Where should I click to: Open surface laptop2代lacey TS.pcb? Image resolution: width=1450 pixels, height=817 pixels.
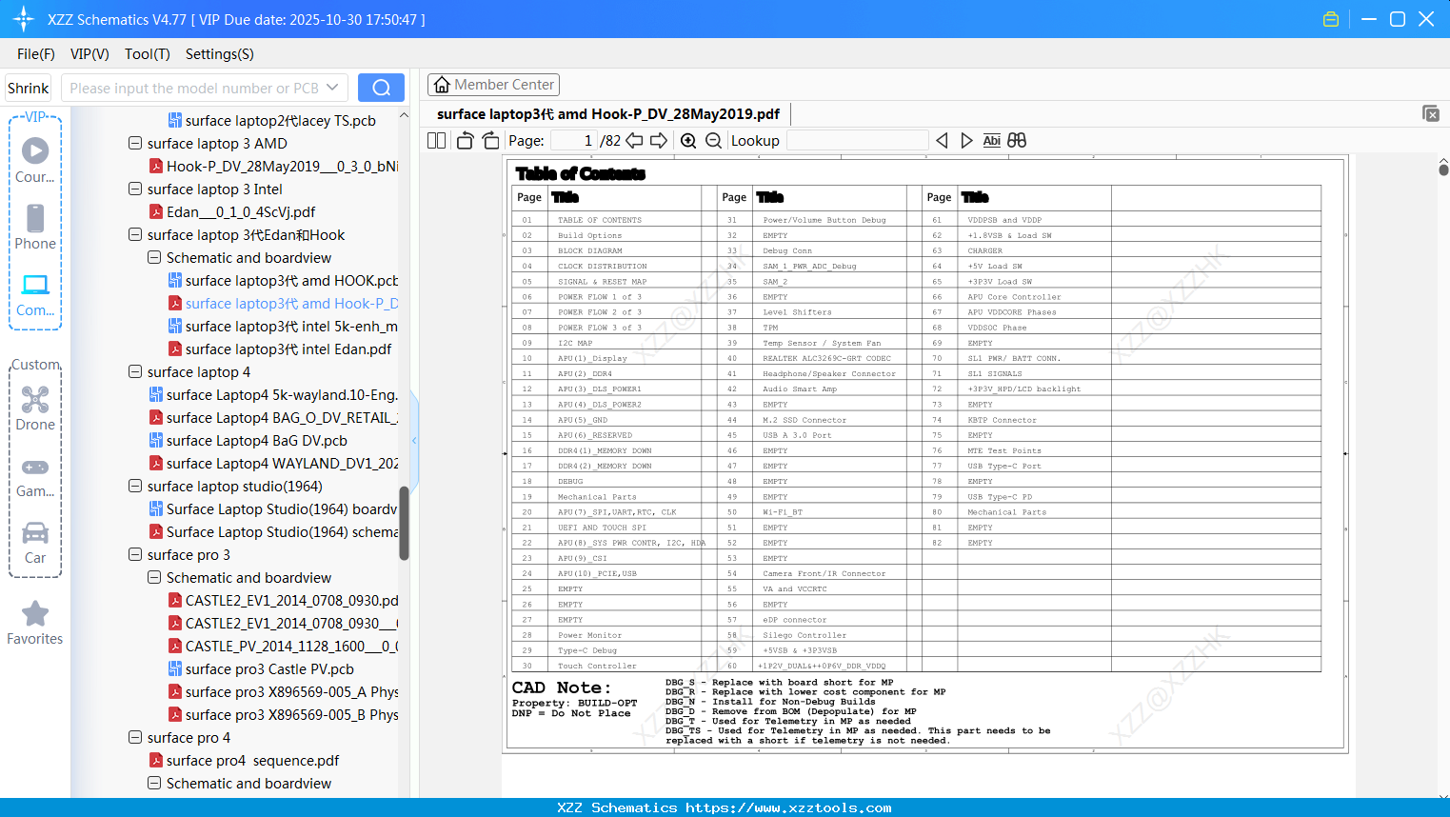pos(271,120)
